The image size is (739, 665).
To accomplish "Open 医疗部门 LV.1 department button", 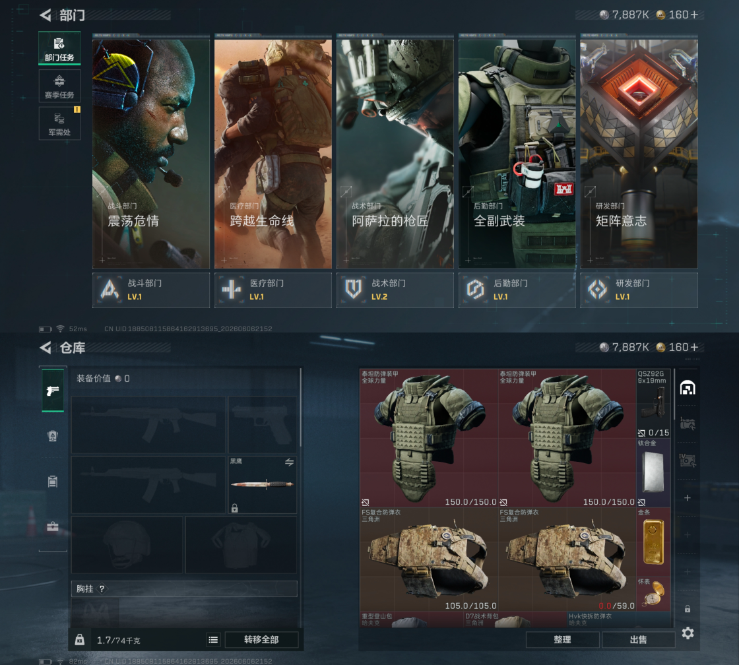I will click(x=273, y=290).
